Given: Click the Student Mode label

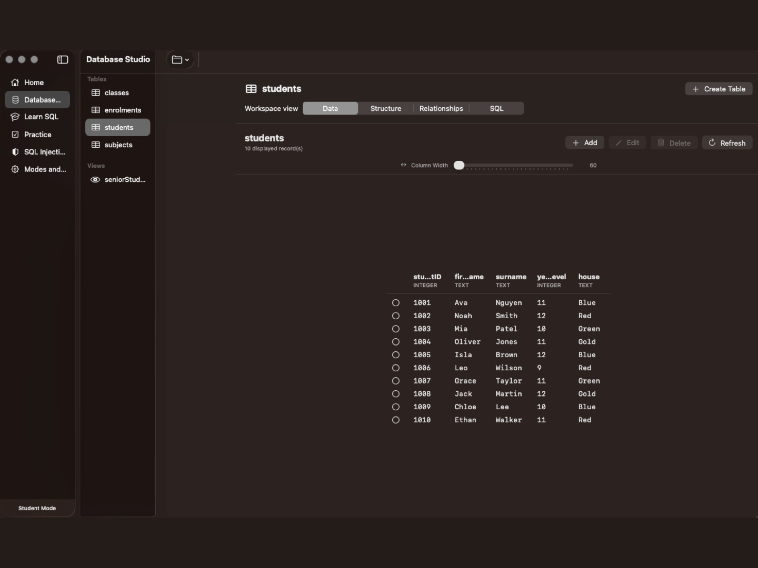Looking at the screenshot, I should [x=37, y=508].
